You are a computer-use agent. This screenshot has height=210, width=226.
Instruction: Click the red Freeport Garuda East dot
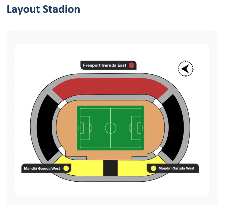(131, 65)
